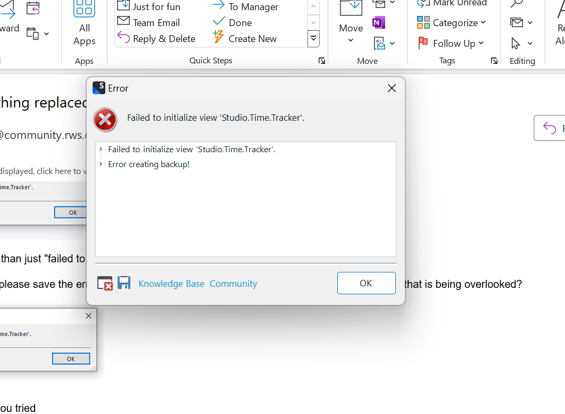Open the meeting-room icon dropdown arrow
Screen dimensions: 565x414
click(393, 44)
